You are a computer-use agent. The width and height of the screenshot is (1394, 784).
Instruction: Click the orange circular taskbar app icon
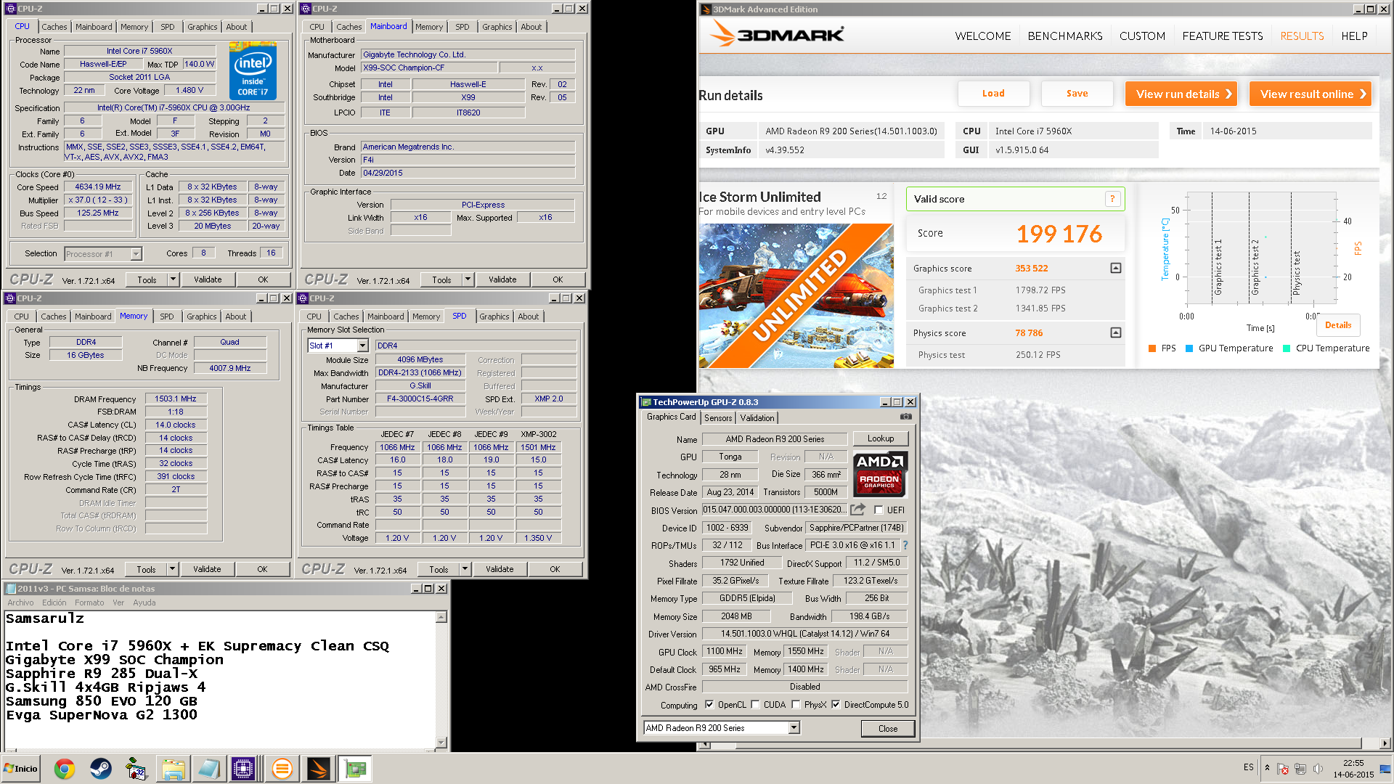(282, 769)
